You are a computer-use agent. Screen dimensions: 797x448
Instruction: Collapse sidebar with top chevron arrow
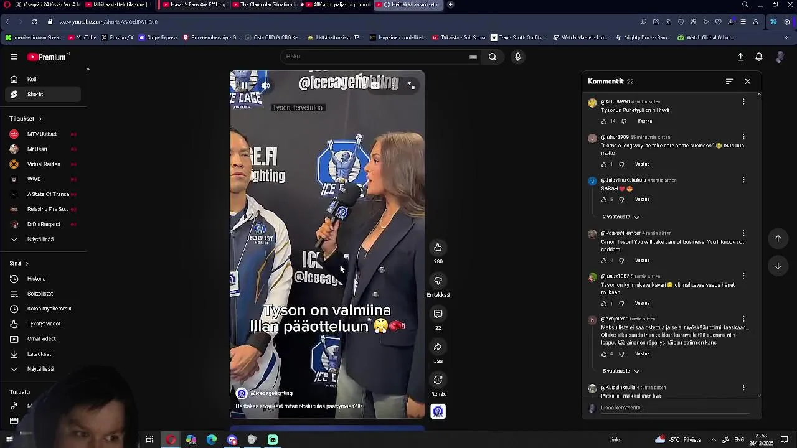(x=88, y=69)
